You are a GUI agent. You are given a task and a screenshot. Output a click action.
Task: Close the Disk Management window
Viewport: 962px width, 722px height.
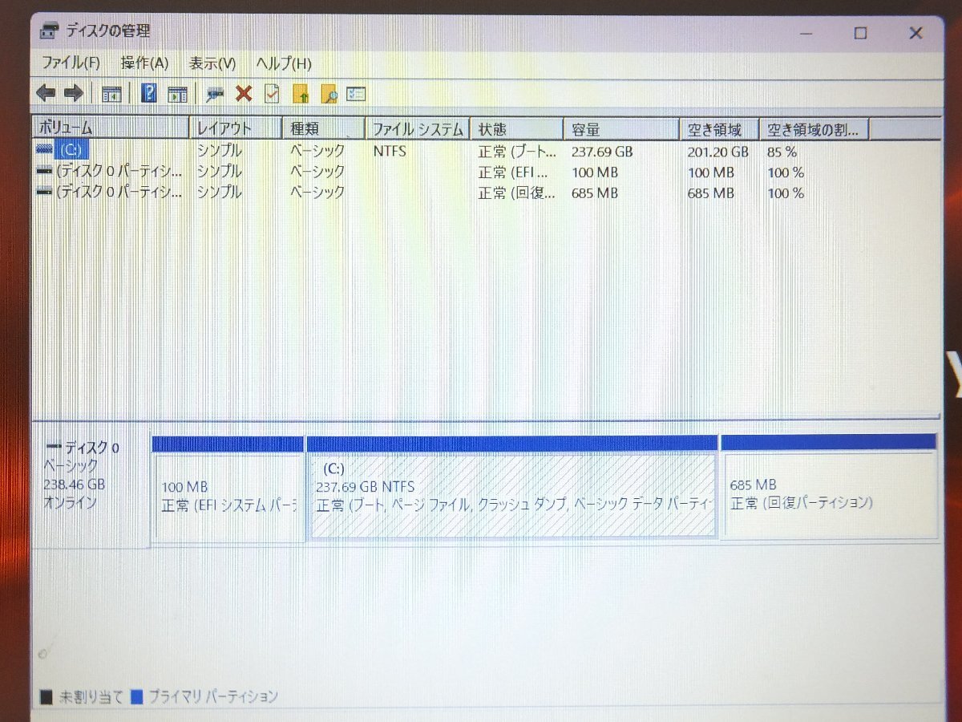[916, 33]
